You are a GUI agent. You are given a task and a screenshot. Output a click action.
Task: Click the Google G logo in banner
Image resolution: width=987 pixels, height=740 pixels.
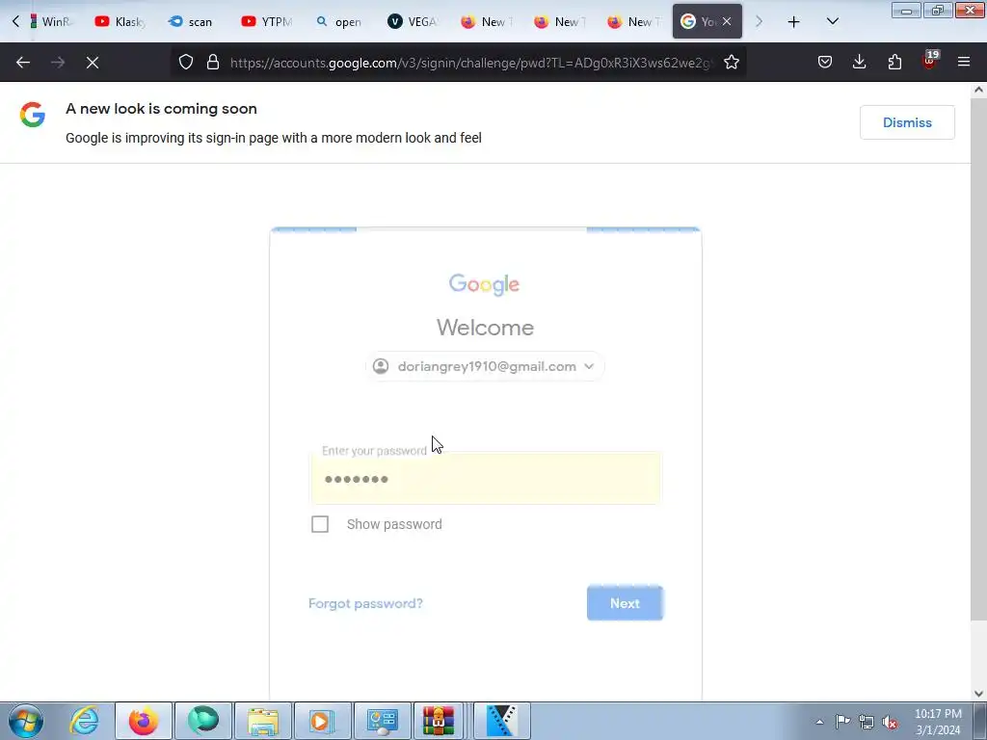click(33, 116)
